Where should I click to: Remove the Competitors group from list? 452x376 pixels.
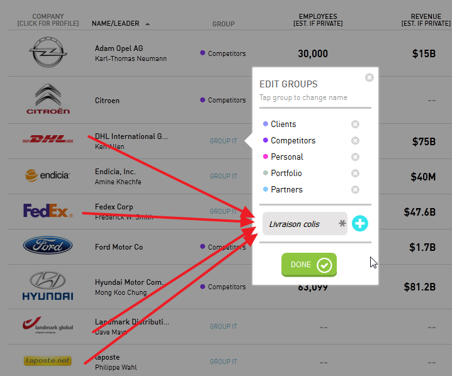pos(355,140)
